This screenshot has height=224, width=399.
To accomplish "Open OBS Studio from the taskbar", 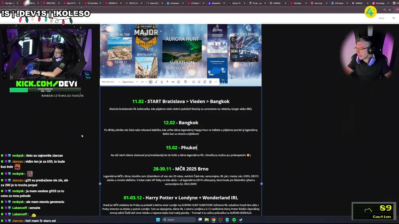I will pos(220,220).
